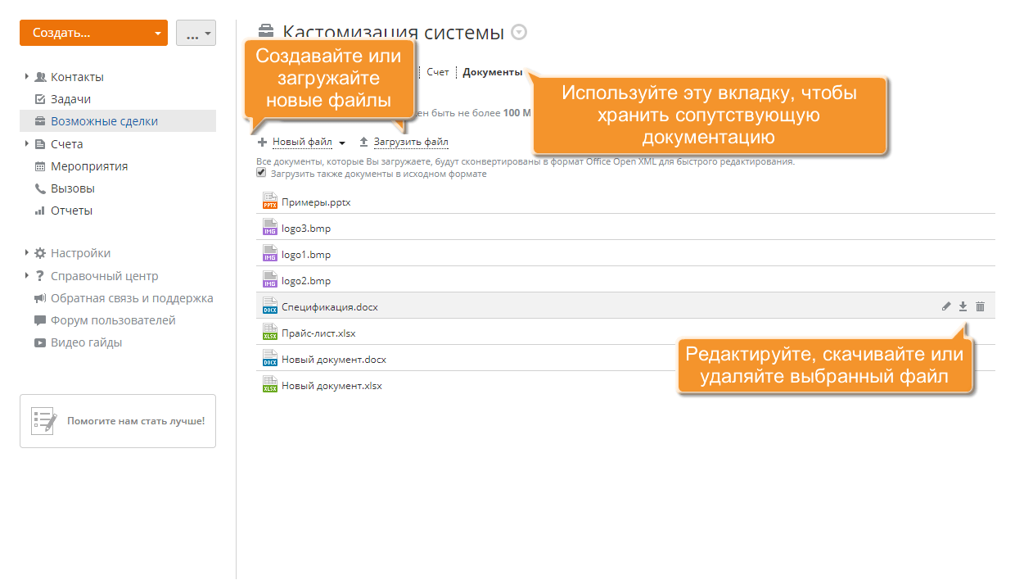Click the PPTX icon of Примеры.pptx
Image resolution: width=1015 pixels, height=580 pixels.
tap(270, 201)
